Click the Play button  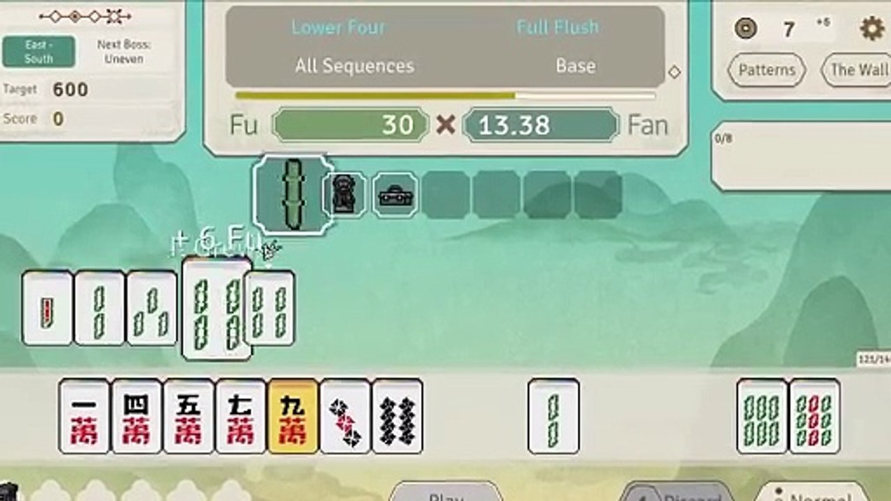coord(445,491)
